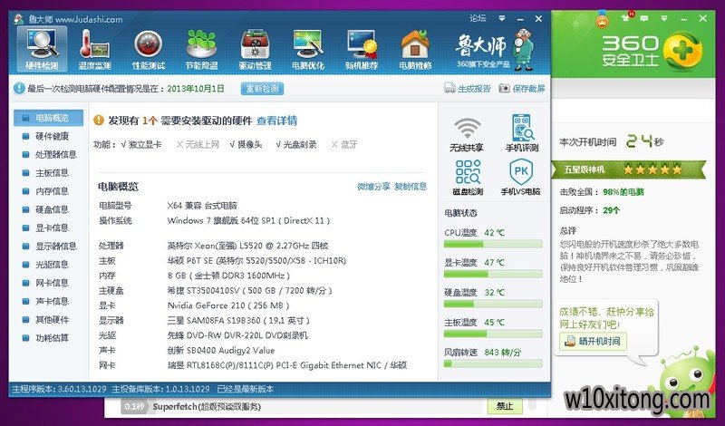Open the 节能降温 energy saving tool

201,49
